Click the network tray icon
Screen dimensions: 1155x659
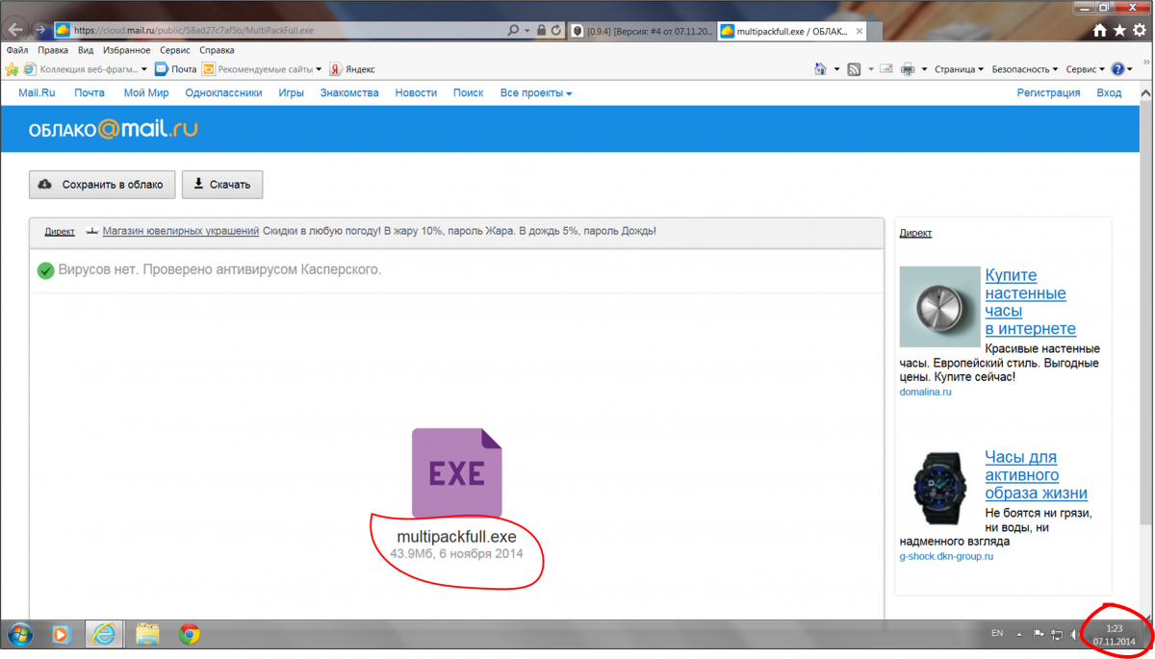pos(1057,635)
